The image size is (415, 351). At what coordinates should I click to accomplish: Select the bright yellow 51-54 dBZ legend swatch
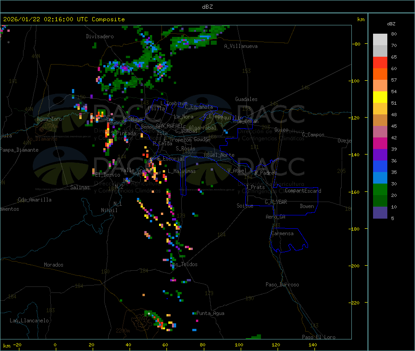(380, 97)
